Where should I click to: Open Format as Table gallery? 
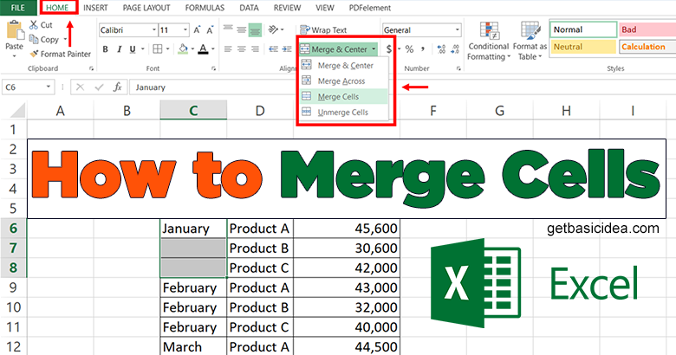pyautogui.click(x=530, y=42)
